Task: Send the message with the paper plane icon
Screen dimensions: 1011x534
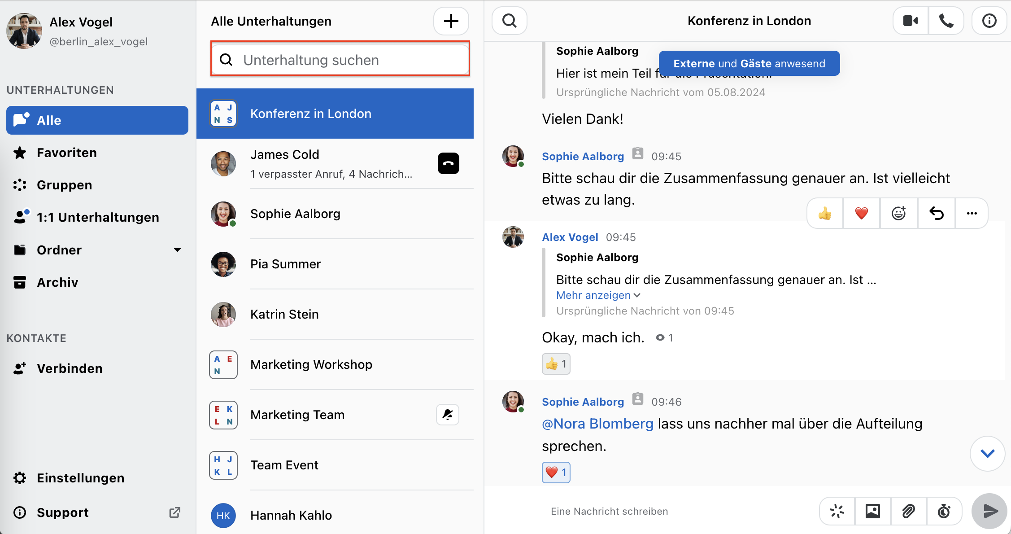Action: (989, 511)
